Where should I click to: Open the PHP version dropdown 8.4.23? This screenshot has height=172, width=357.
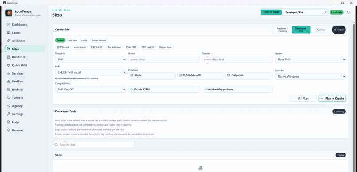point(91,72)
